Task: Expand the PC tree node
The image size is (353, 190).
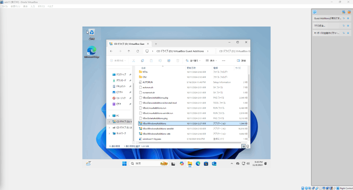Action: point(109,116)
